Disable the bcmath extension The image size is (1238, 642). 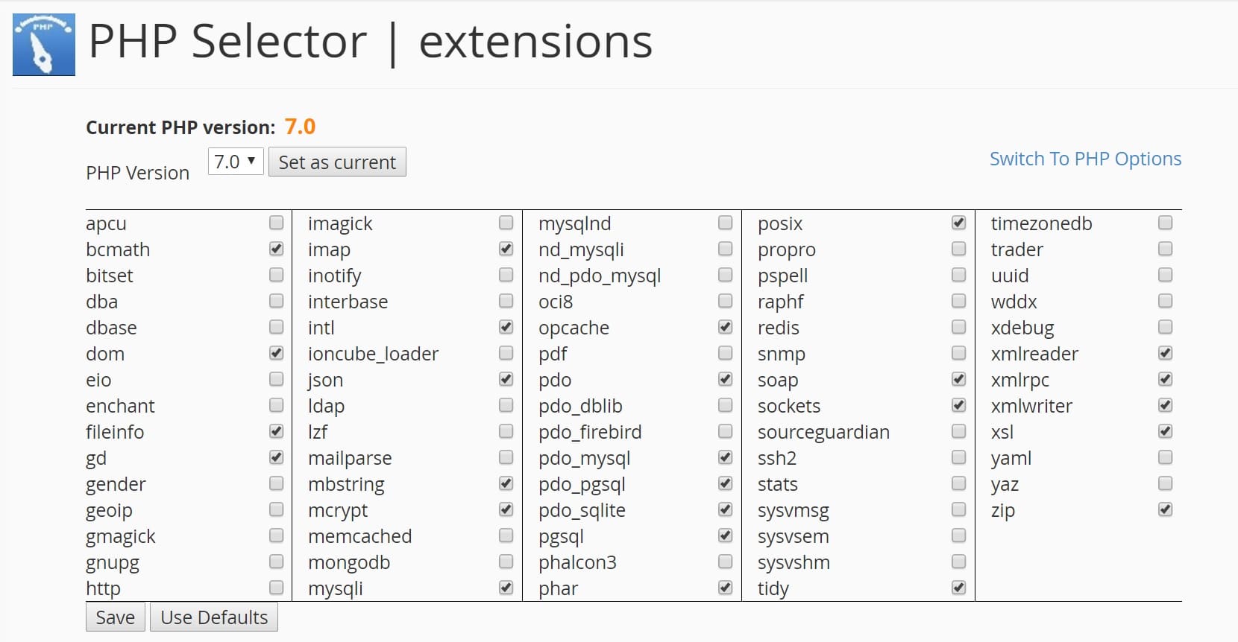click(276, 249)
